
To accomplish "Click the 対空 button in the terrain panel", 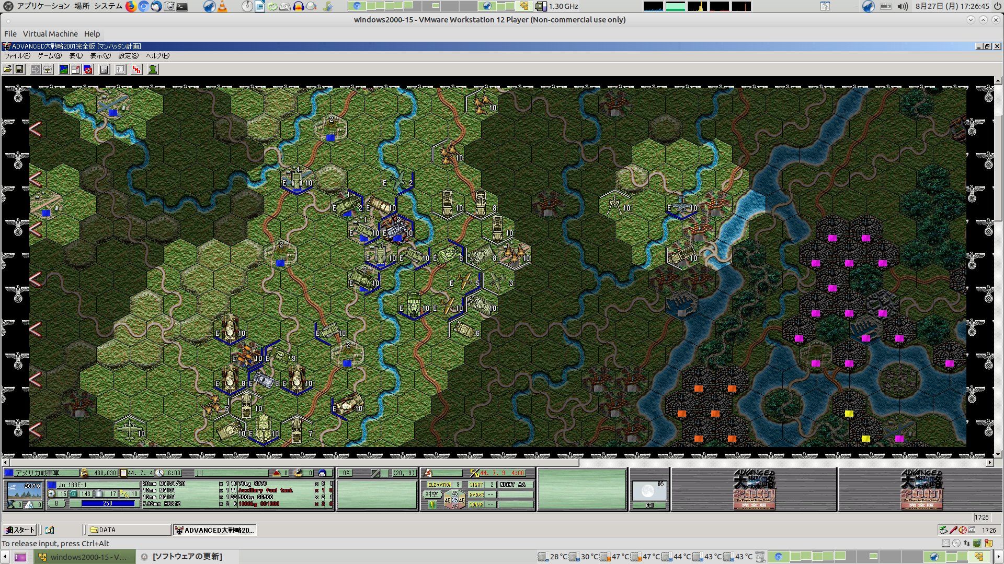I will pyautogui.click(x=431, y=494).
